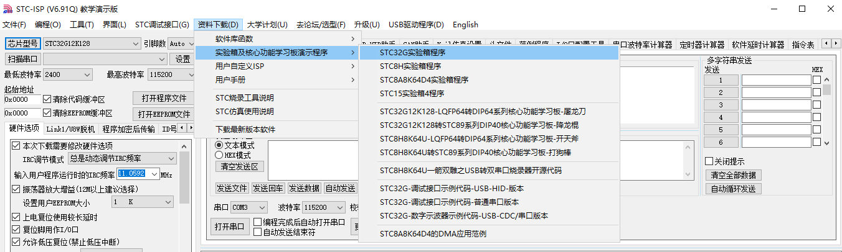Viewport: 842px width, 252px height.
Task: Toggle 允许低压复位 checkbox
Action: pos(16,242)
